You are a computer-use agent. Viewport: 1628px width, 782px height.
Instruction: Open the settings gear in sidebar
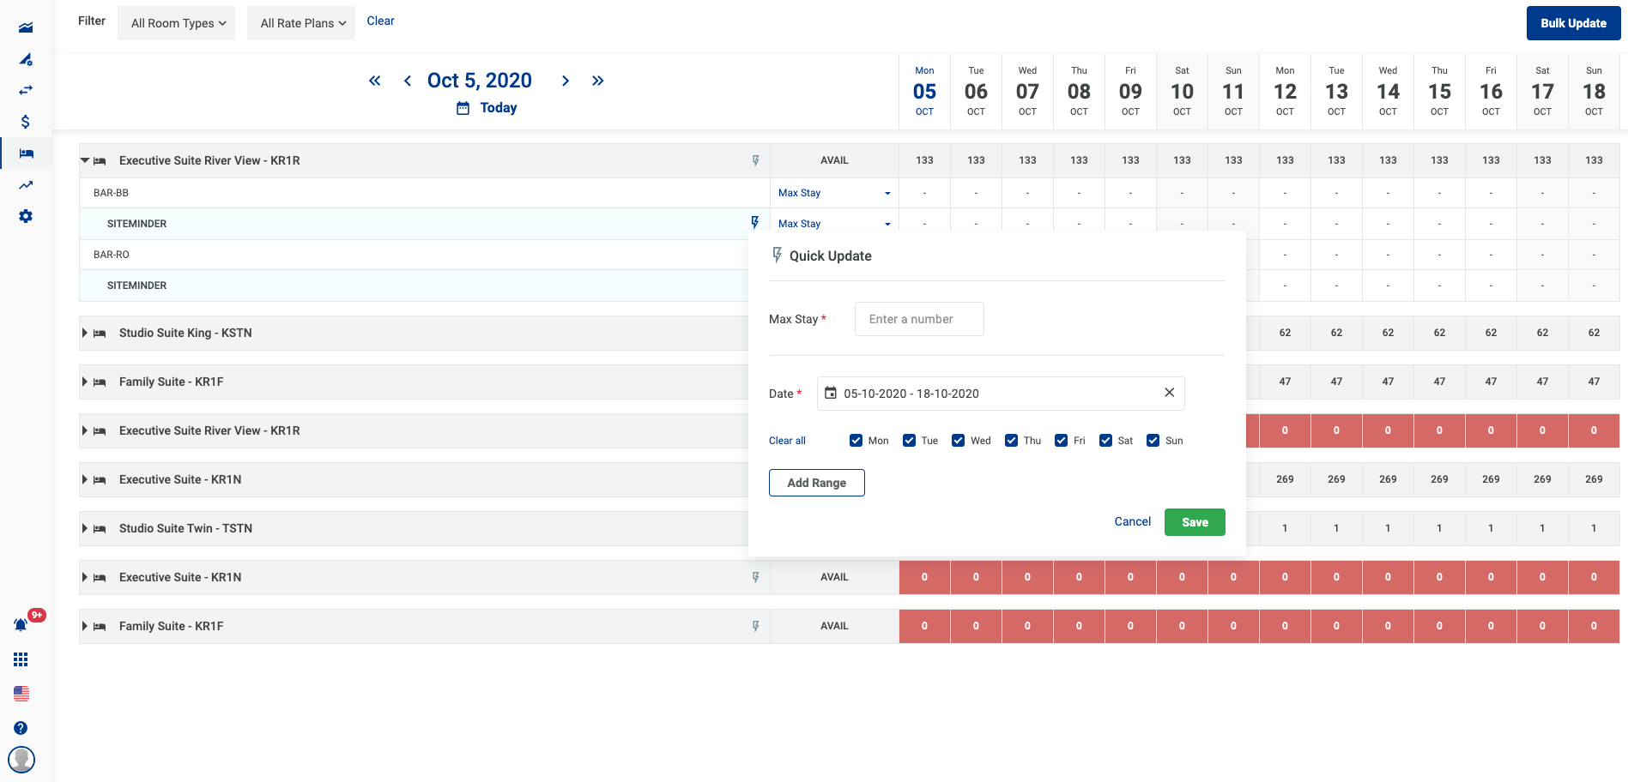click(x=26, y=216)
